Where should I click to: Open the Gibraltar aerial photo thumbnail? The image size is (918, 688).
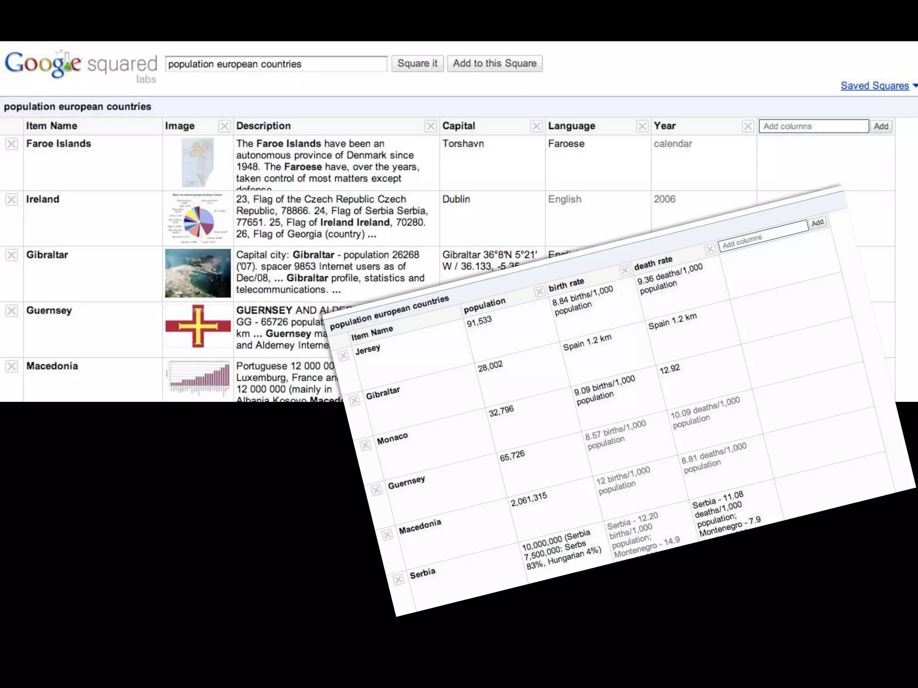click(198, 273)
